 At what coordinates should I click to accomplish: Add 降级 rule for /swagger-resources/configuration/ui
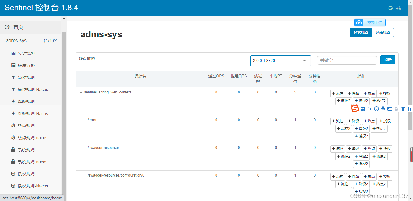click(353, 177)
